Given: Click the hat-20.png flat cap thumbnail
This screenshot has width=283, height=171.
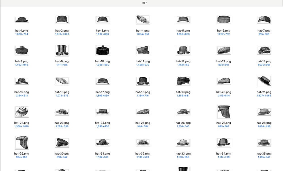Looking at the screenshot, I should pos(224,81).
